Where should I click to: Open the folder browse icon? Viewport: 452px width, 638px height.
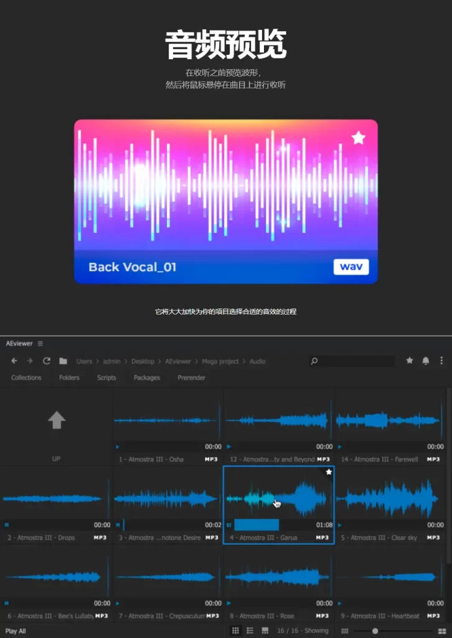tap(63, 361)
